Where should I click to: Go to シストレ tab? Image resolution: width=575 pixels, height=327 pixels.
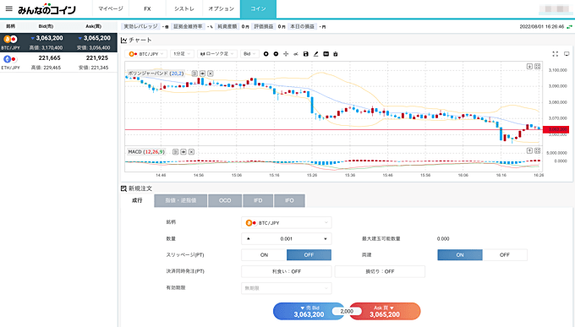coord(184,8)
